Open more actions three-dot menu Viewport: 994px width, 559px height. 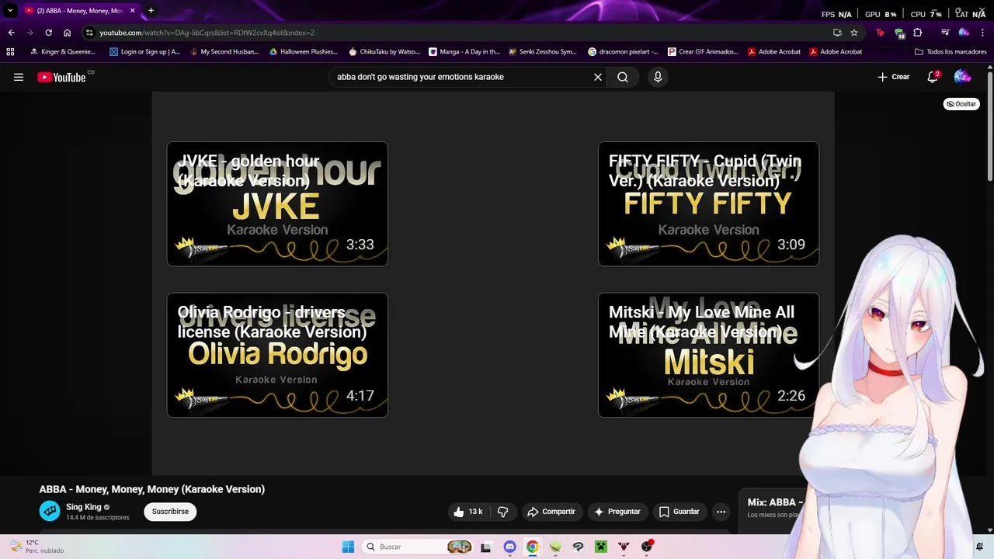coord(721,512)
